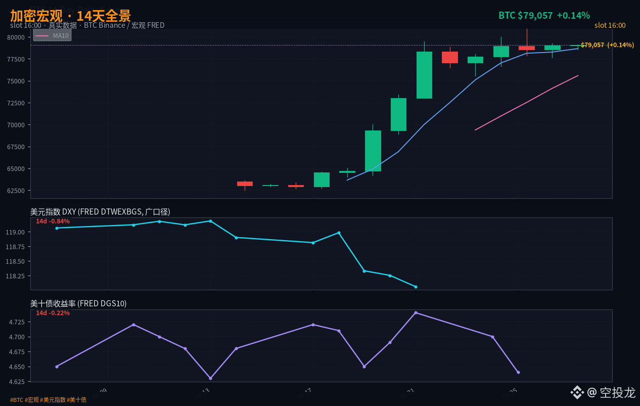Click the 62500 y-axis label
The height and width of the screenshot is (406, 640).
[16, 191]
